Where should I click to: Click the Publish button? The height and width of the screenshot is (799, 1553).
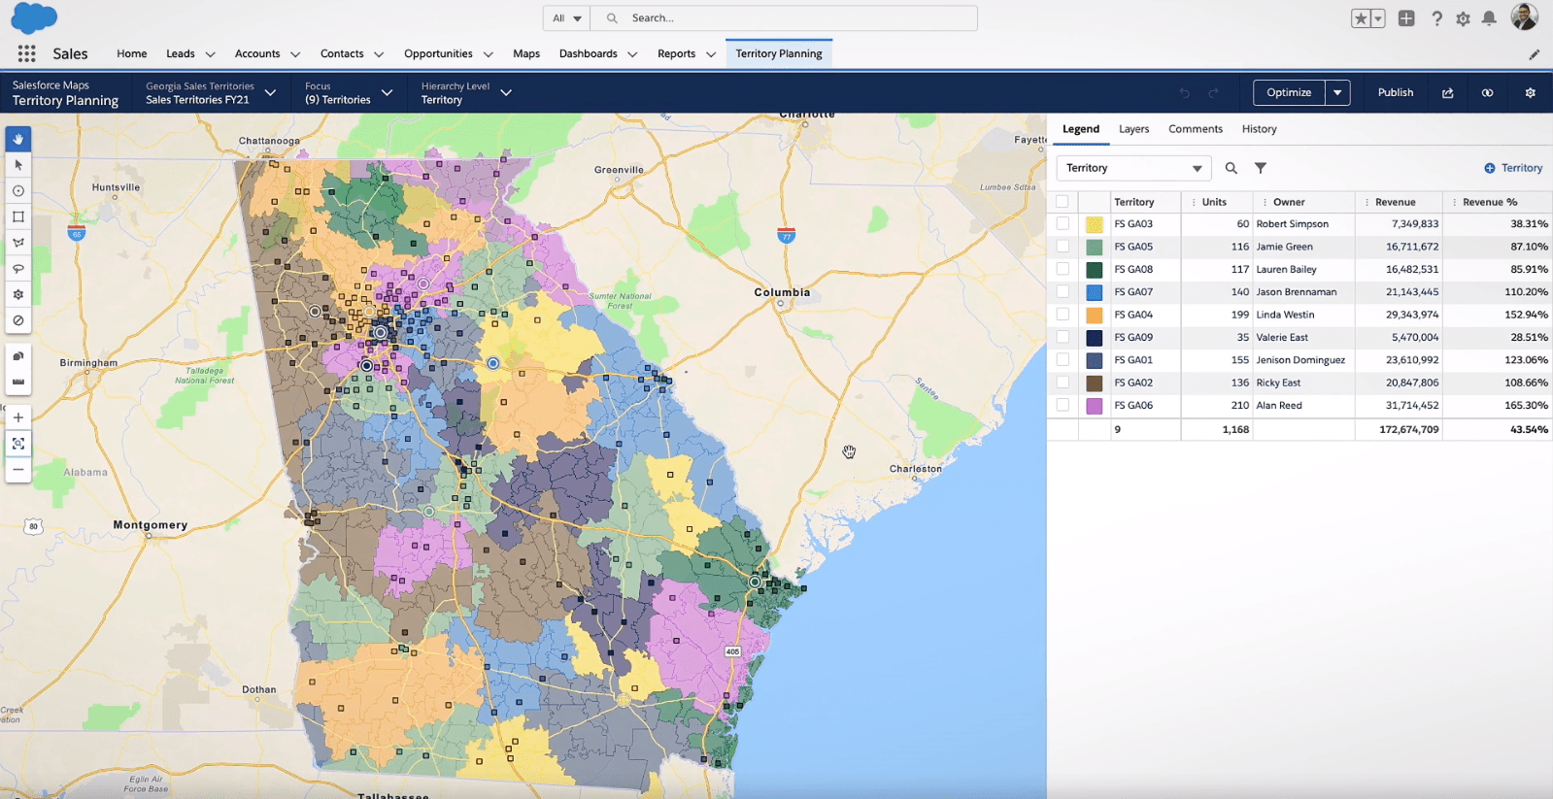[x=1396, y=93]
